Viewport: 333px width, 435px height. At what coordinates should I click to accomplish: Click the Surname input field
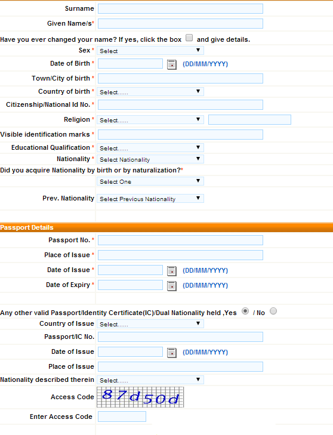tap(180, 8)
